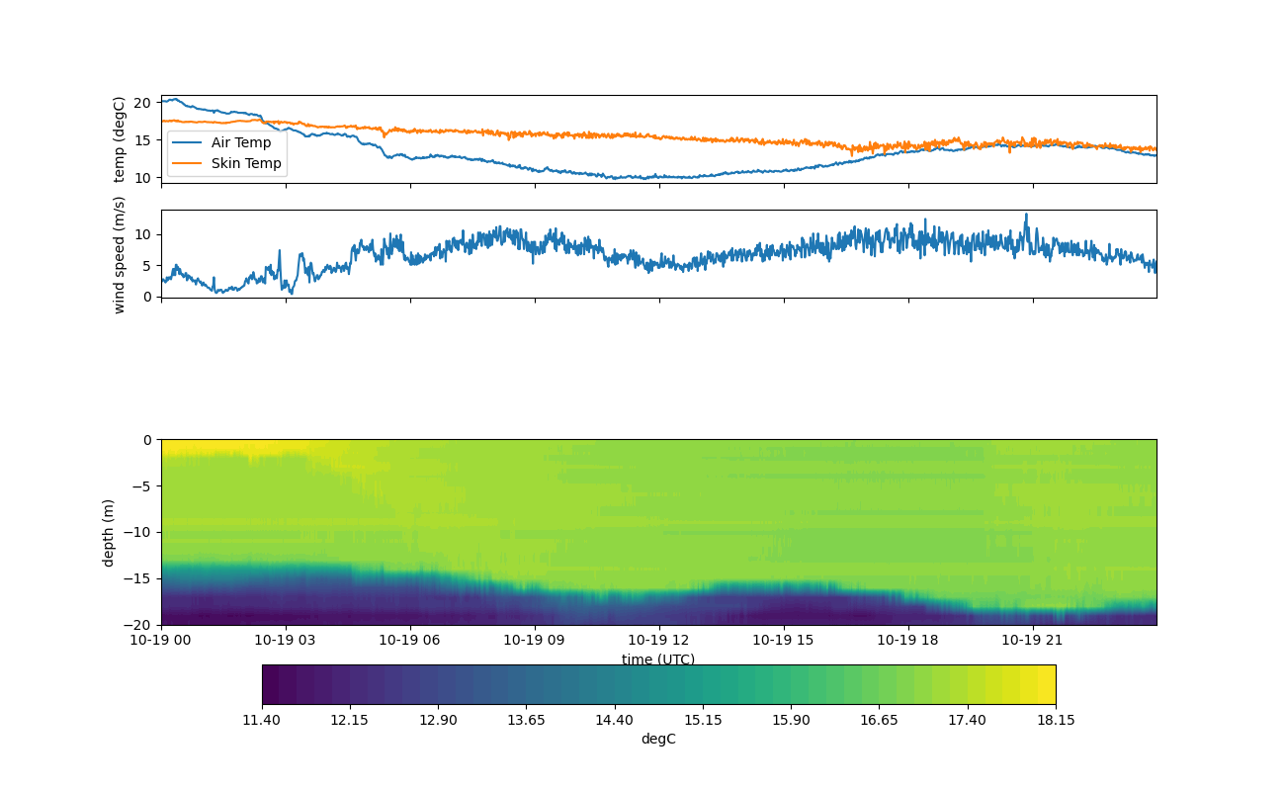Click the dark purple end of colorbar

(272, 684)
